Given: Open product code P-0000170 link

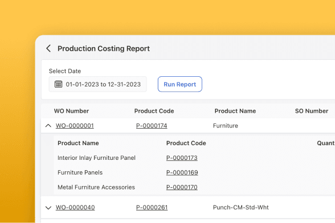Looking at the screenshot, I should 182,187.
